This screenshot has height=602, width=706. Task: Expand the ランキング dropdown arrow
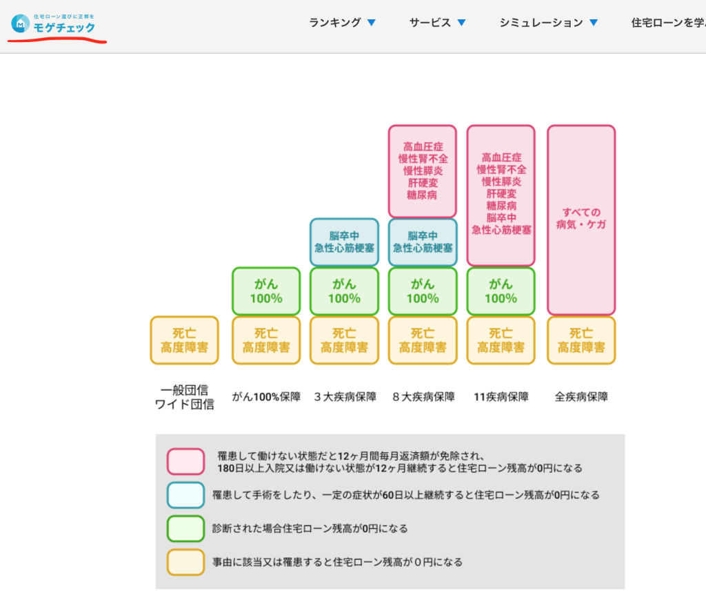372,23
